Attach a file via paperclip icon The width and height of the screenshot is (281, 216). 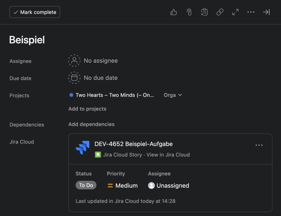[x=189, y=12]
